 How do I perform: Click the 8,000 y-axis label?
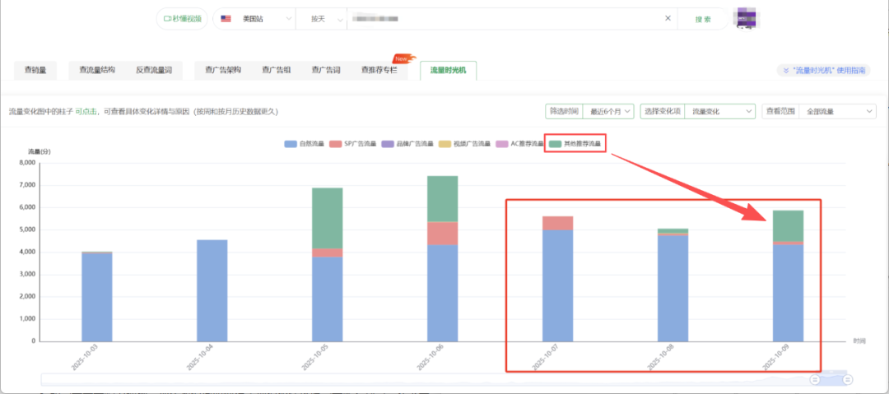[x=27, y=163]
